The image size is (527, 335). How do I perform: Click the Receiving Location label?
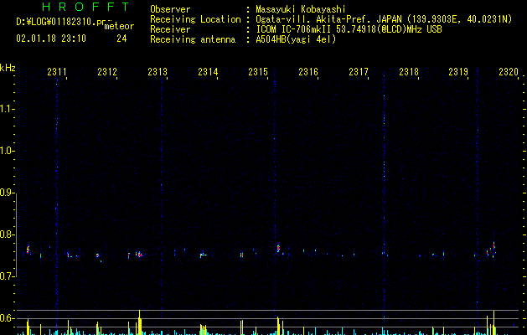pos(195,19)
